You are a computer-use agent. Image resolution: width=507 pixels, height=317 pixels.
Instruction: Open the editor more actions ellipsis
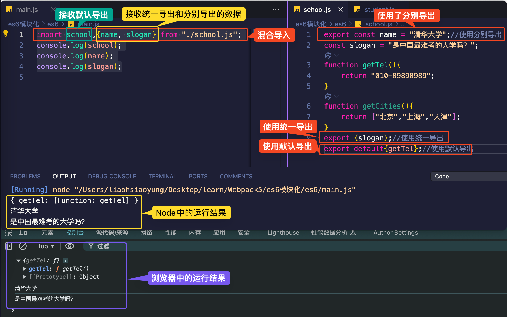(276, 10)
